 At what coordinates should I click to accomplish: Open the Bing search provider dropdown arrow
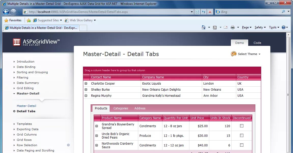[x=288, y=12]
